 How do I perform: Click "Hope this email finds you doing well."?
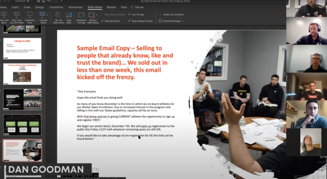(x=100, y=98)
